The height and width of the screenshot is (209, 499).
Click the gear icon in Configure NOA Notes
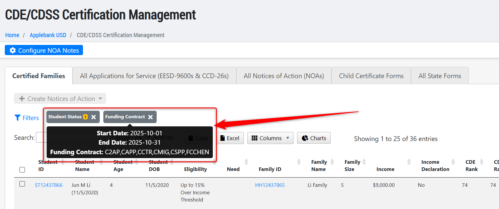click(x=13, y=50)
